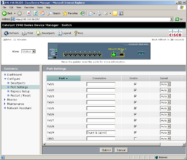
Task: Open Smartports lightbulb icon
Action: (39, 33)
